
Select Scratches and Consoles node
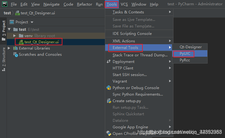pyautogui.click(x=40, y=55)
